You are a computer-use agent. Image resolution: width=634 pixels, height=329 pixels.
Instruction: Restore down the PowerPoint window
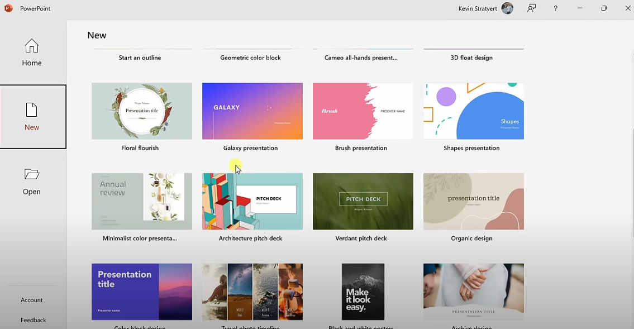[x=604, y=8]
